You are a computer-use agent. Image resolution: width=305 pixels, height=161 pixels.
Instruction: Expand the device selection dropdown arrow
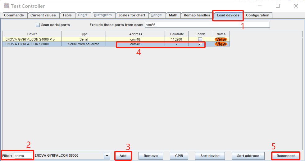[x=107, y=156]
